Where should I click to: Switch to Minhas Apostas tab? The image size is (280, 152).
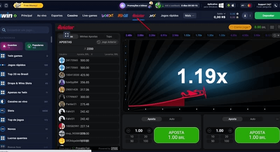[89, 37]
